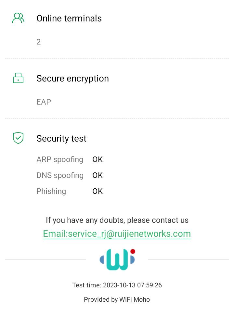Click the ARP spoofing label
The image size is (234, 314).
tap(60, 159)
